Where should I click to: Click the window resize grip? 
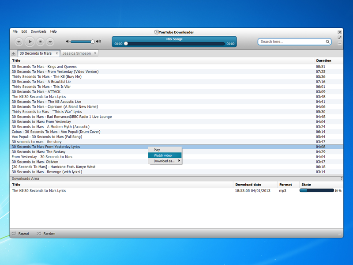click(339, 234)
